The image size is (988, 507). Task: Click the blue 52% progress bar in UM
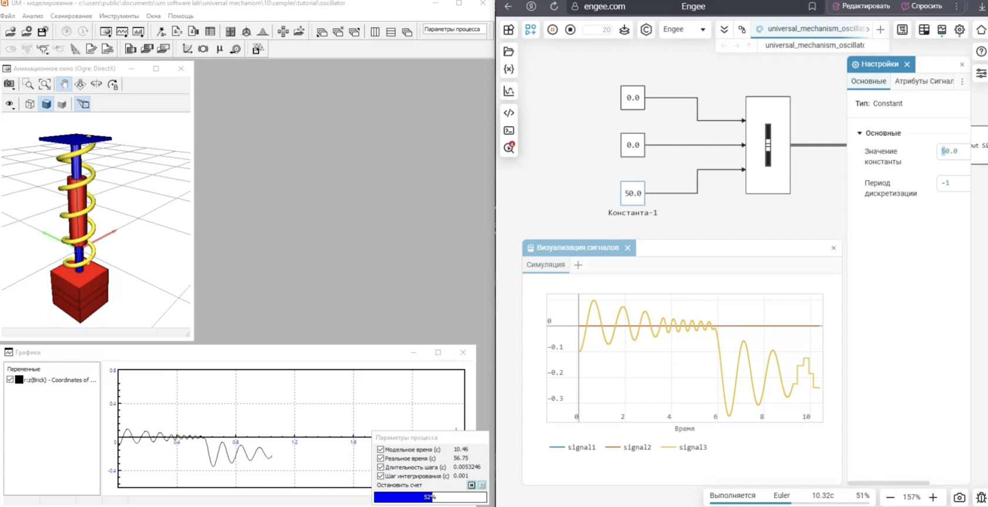430,497
